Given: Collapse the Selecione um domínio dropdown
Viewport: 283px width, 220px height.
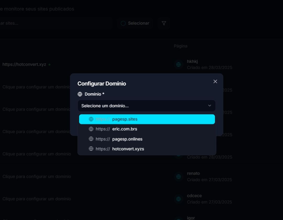Looking at the screenshot, I should click(146, 106).
